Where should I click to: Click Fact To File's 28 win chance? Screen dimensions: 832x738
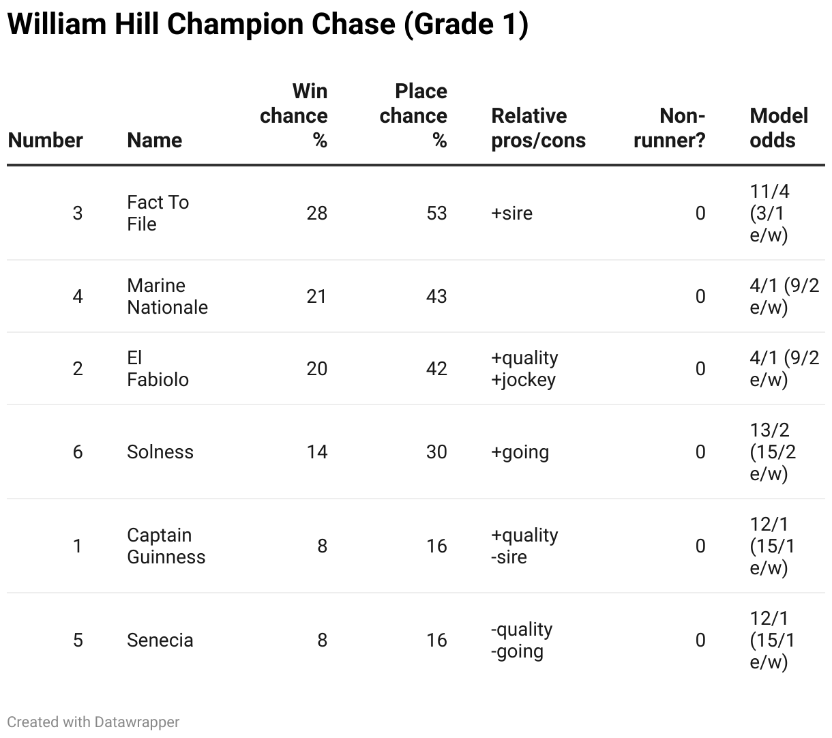point(316,213)
